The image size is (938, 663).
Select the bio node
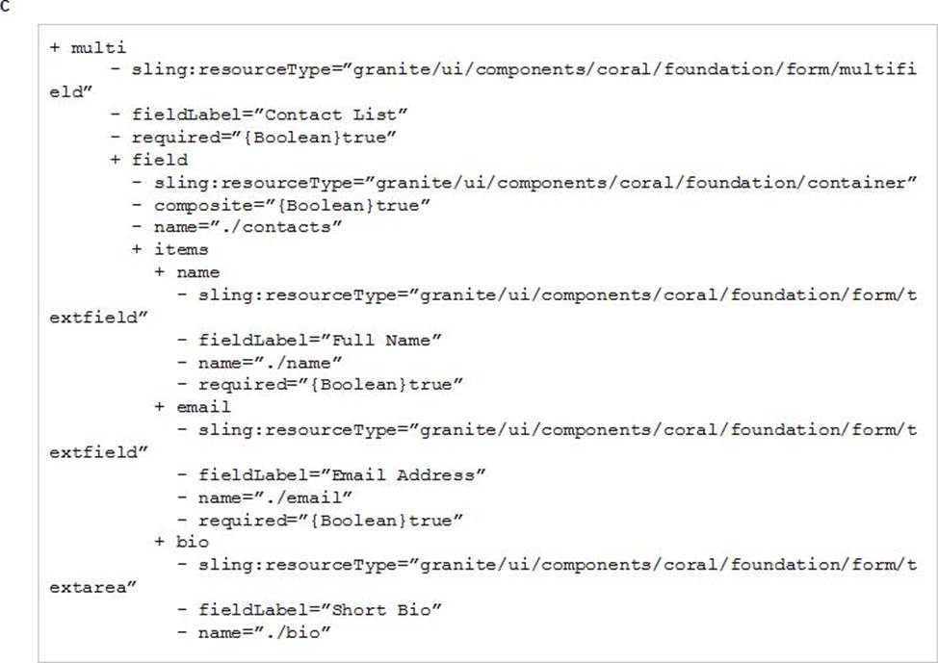point(192,543)
